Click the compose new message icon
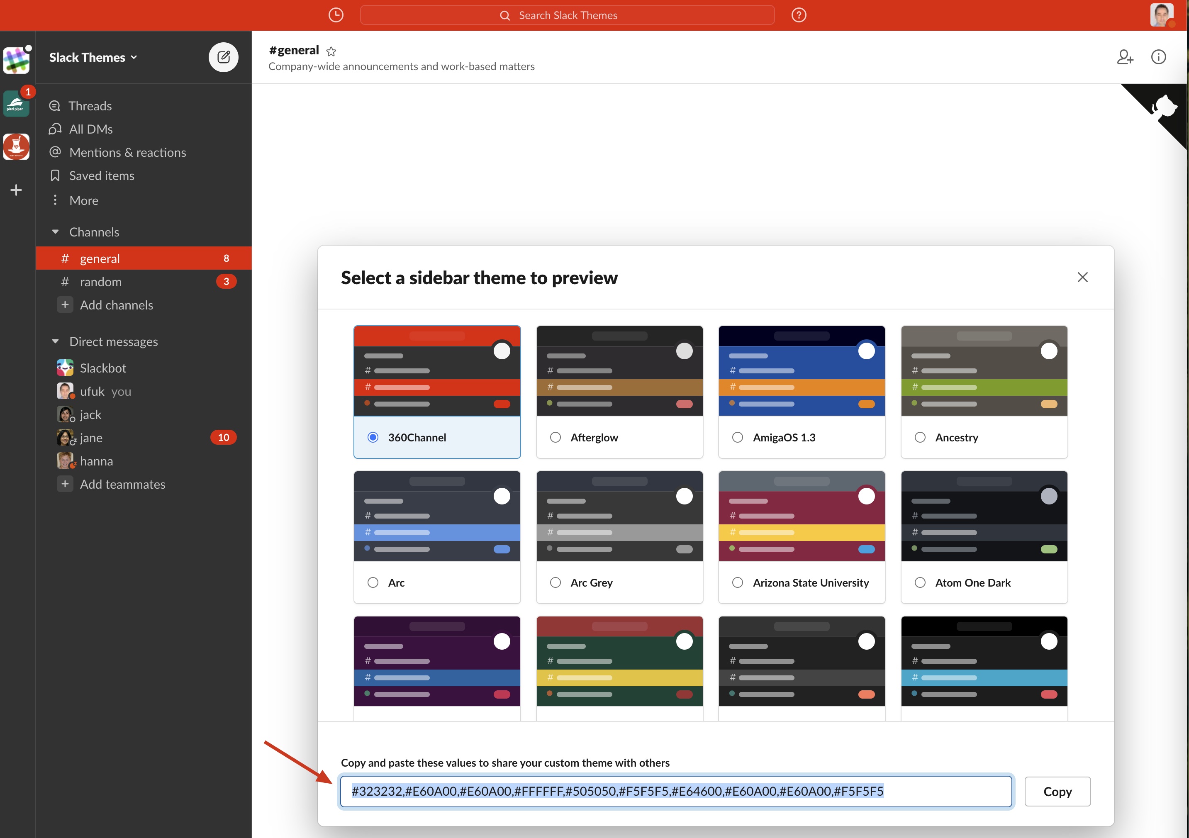Viewport: 1189px width, 838px height. (223, 57)
